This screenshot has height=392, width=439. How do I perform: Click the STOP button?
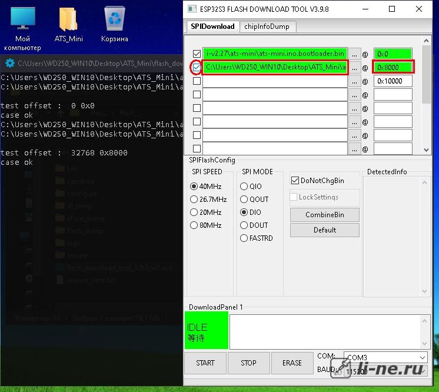pos(248,363)
